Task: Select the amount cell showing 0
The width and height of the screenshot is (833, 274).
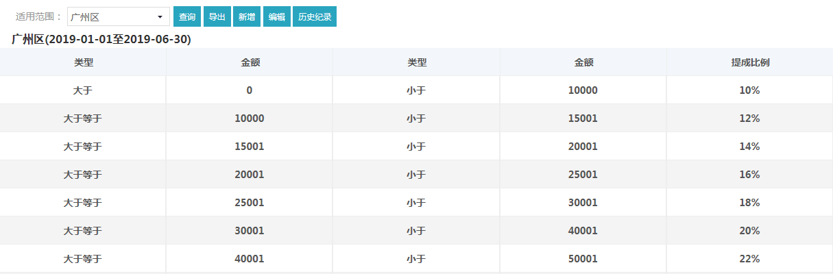Action: pos(250,90)
